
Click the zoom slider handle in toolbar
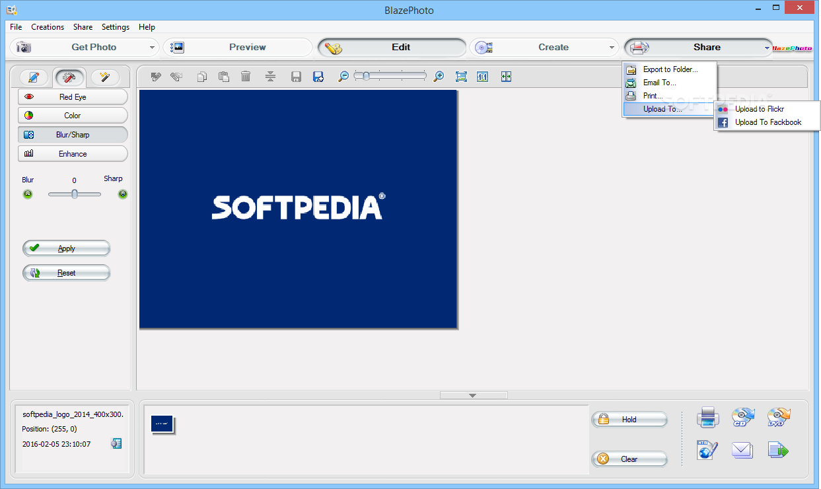click(x=365, y=76)
